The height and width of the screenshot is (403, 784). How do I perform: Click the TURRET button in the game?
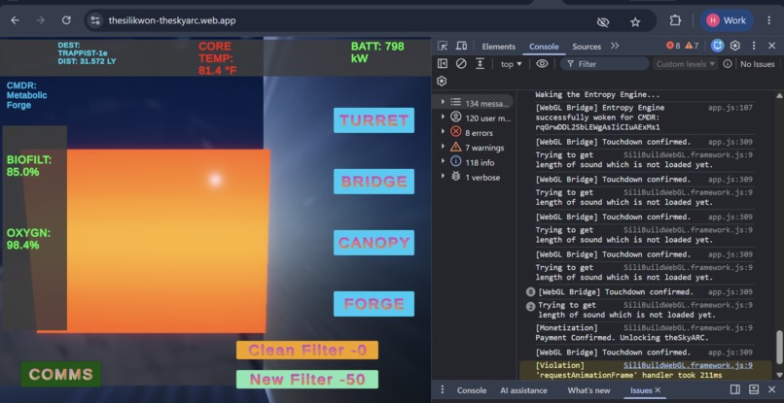point(374,120)
